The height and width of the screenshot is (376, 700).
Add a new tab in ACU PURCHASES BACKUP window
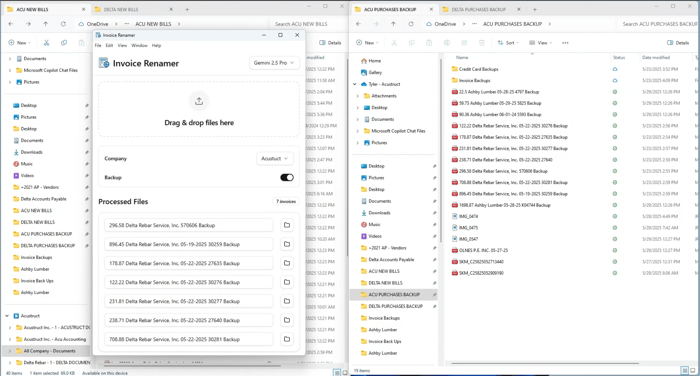point(535,9)
